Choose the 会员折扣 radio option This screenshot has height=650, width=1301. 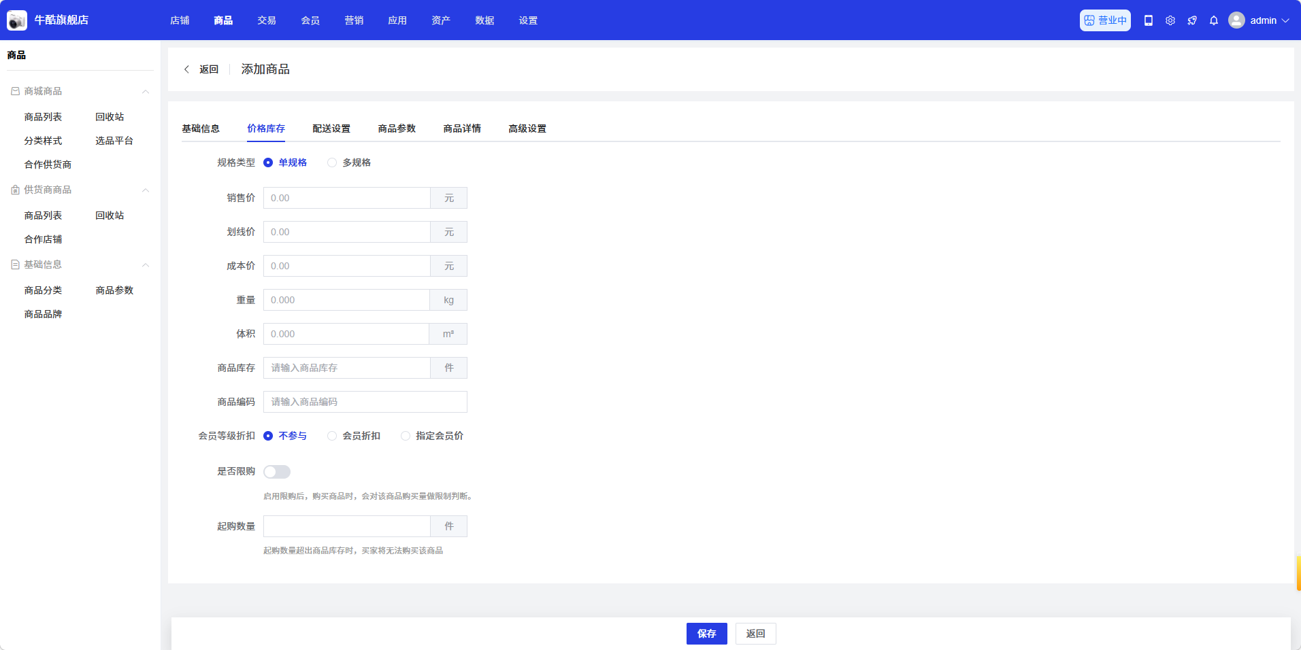click(x=332, y=436)
